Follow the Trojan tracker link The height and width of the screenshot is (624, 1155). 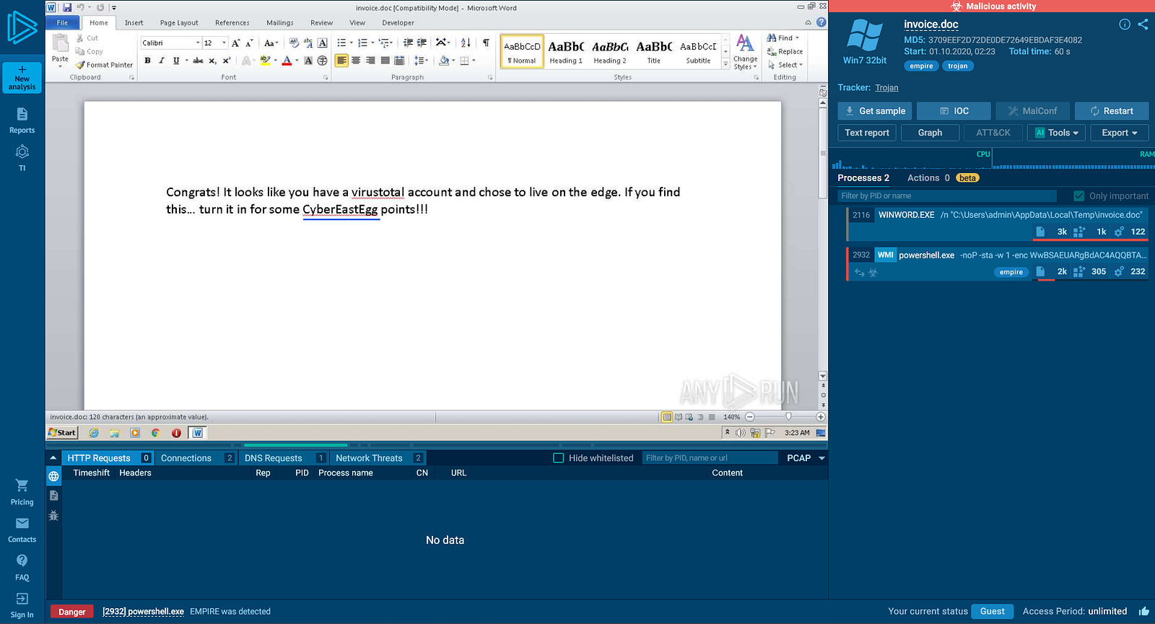click(886, 88)
